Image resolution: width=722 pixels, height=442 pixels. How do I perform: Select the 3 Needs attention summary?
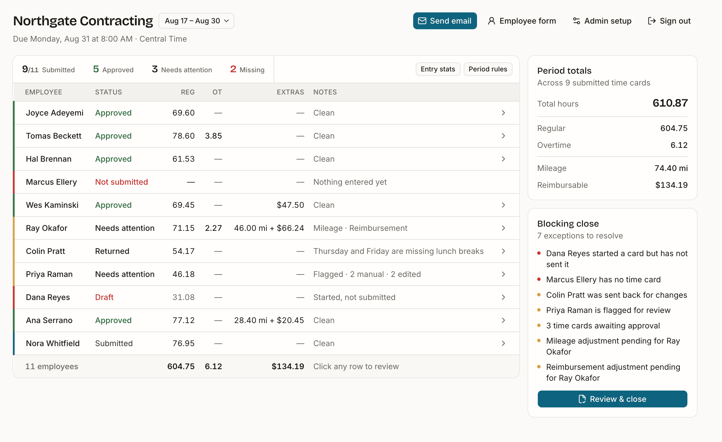tap(182, 69)
